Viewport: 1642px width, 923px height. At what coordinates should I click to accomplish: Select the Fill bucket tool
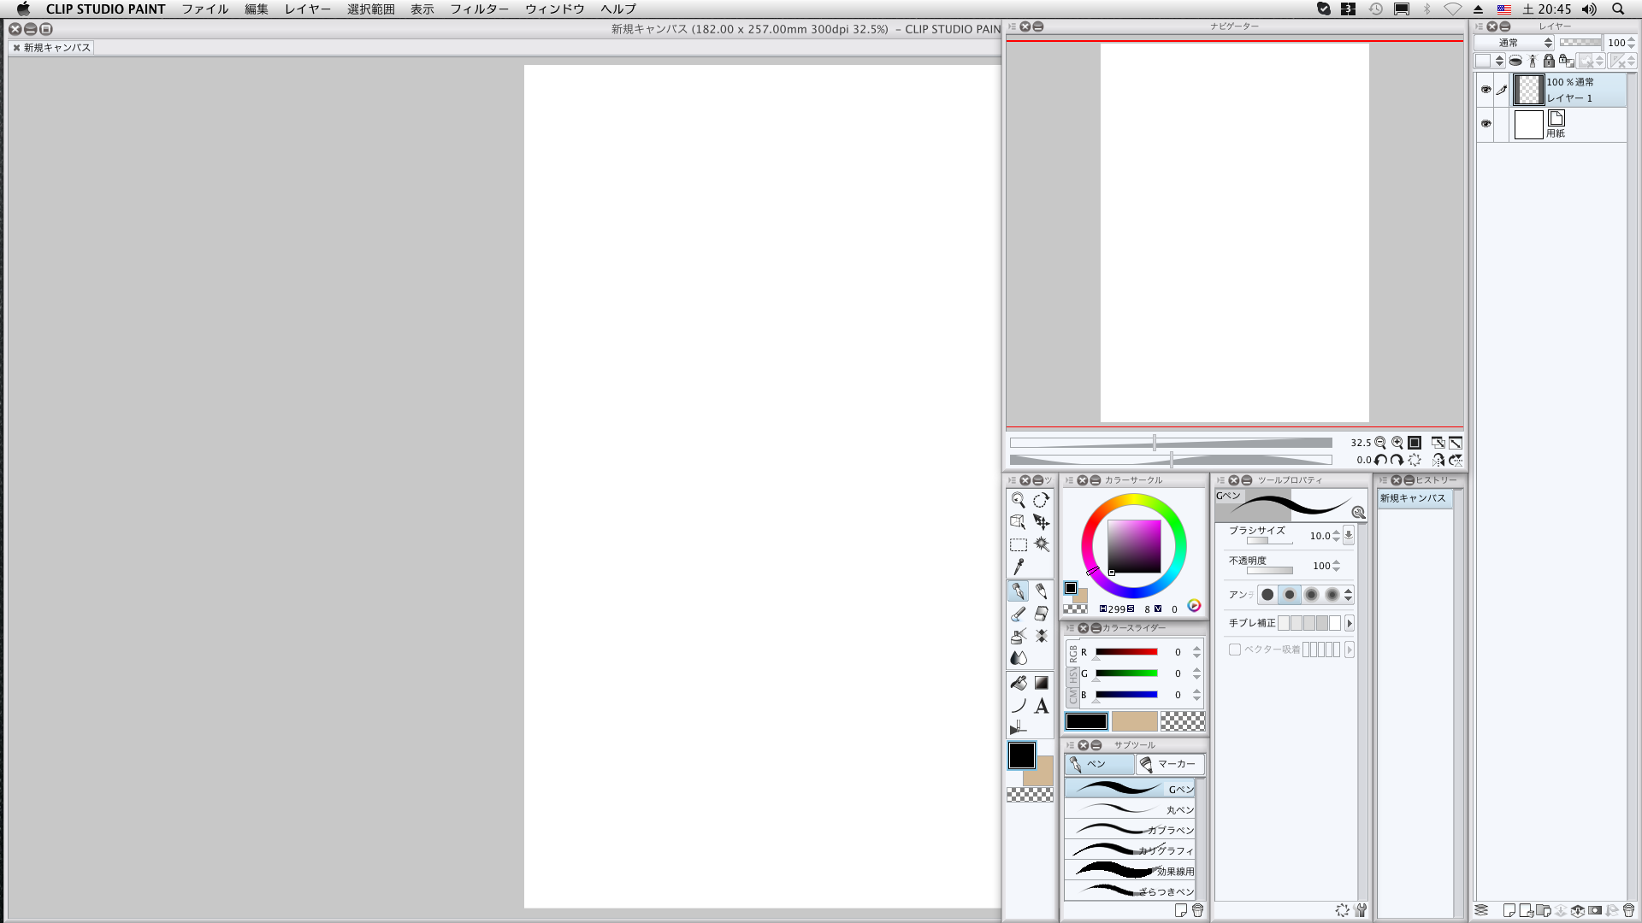pos(1018,683)
